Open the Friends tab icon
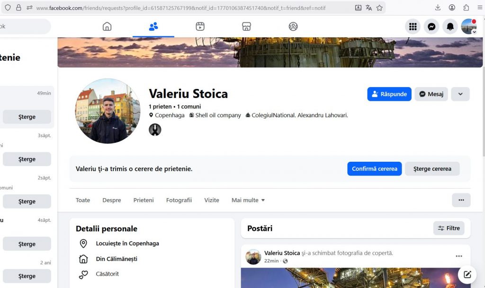Screen dimensions: 485x288 [153, 26]
